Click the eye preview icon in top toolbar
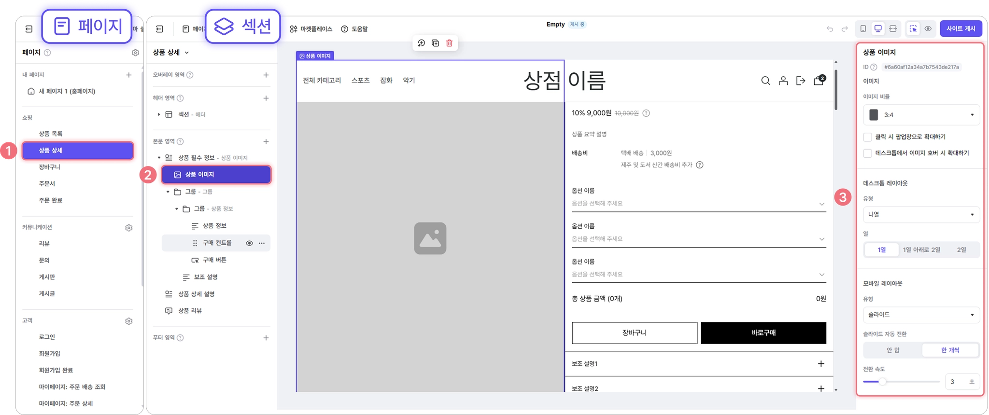This screenshot has width=989, height=415. point(928,29)
